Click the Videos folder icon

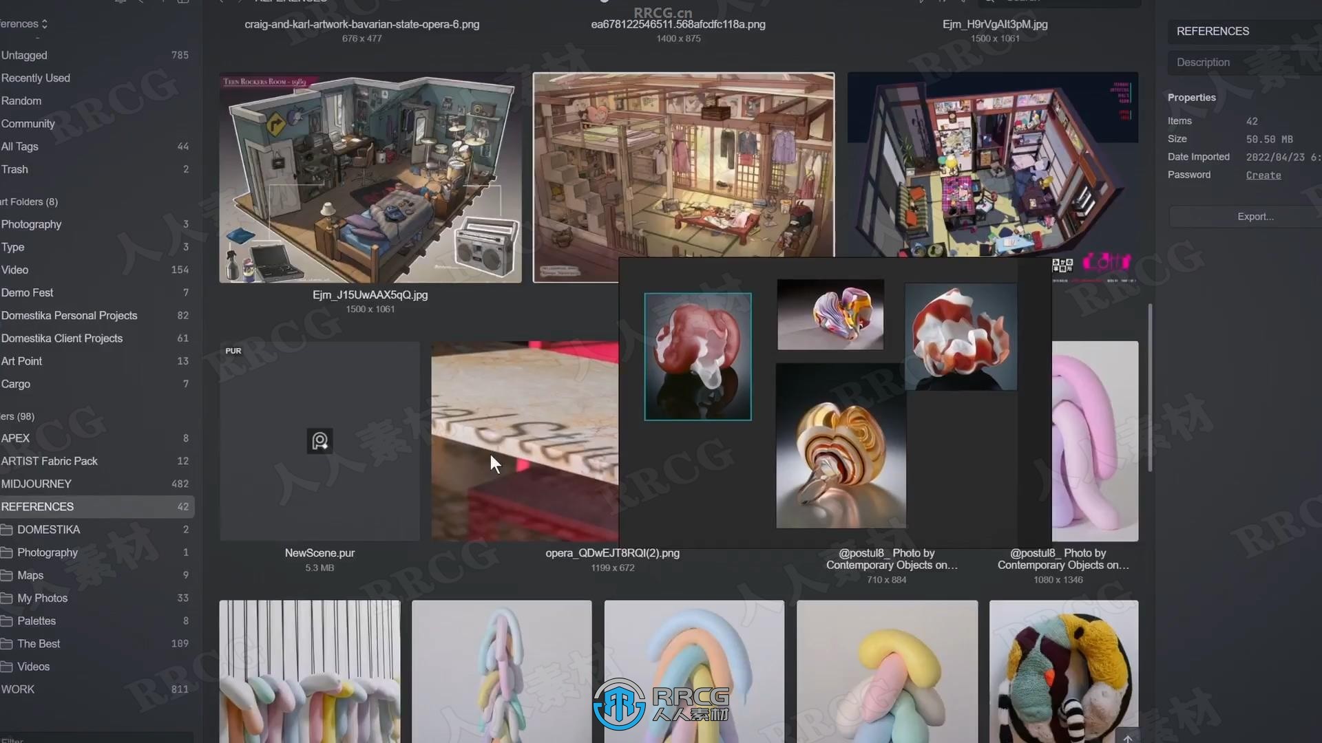[x=7, y=667]
